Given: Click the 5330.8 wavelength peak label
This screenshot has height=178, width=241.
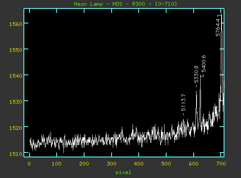Looking at the screenshot, I should click(197, 74).
